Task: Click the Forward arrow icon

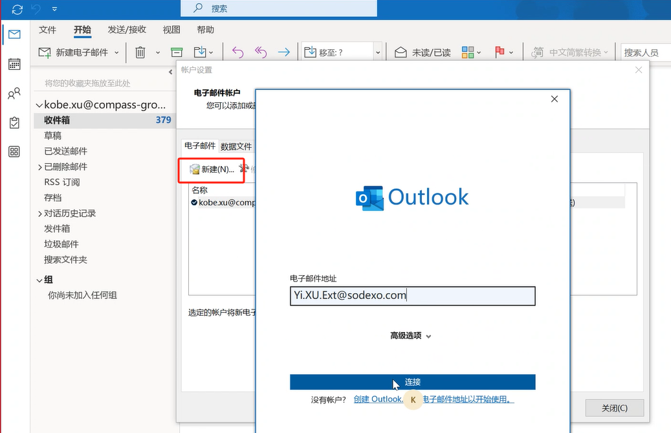Action: pos(283,52)
